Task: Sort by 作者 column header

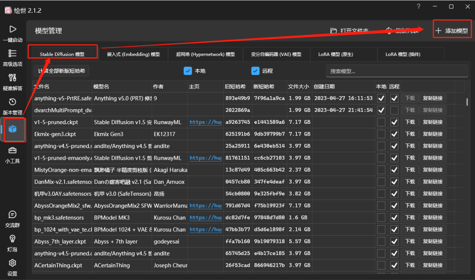Action: pos(170,86)
